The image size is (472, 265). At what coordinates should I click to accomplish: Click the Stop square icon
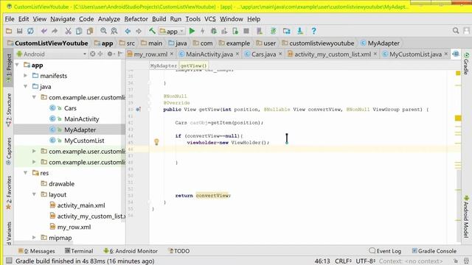[x=246, y=31]
